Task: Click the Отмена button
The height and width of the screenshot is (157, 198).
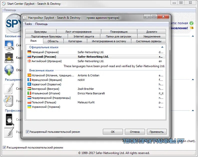Action: [135, 132]
